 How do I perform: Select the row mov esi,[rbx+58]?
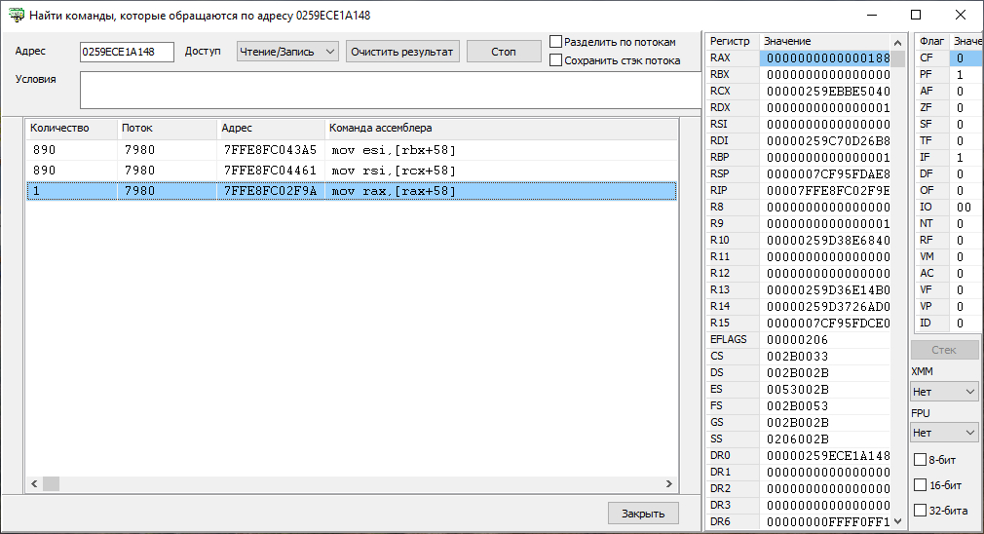click(352, 150)
